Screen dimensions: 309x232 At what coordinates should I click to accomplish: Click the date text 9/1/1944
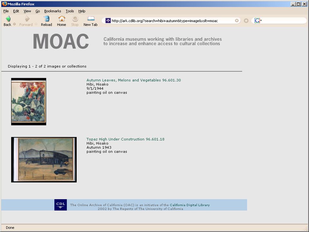[x=95, y=88]
